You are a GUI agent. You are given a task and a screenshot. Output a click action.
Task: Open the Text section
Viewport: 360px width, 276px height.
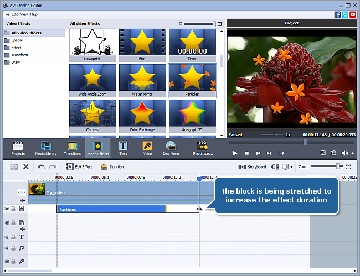click(x=123, y=148)
